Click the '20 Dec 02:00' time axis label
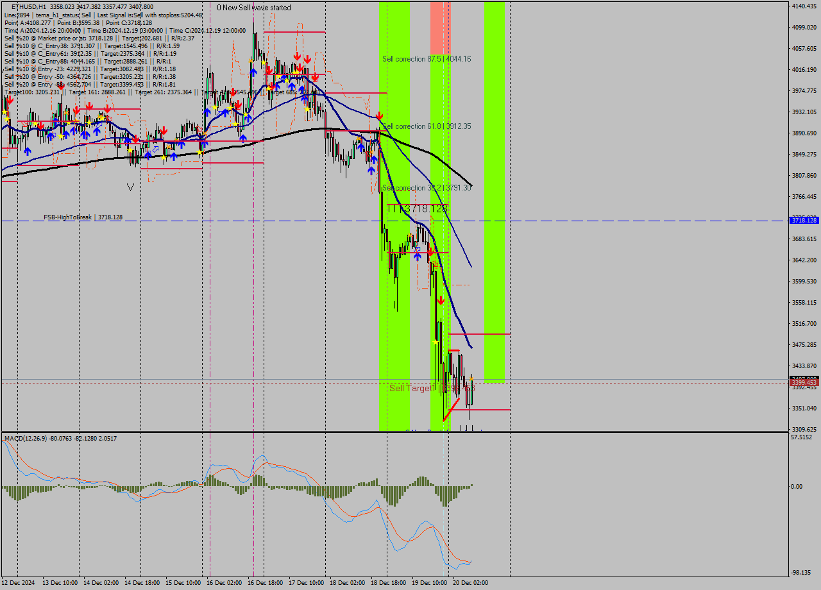The height and width of the screenshot is (590, 821). point(470,582)
